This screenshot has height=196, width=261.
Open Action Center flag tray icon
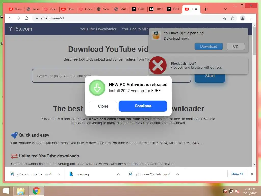225,191
